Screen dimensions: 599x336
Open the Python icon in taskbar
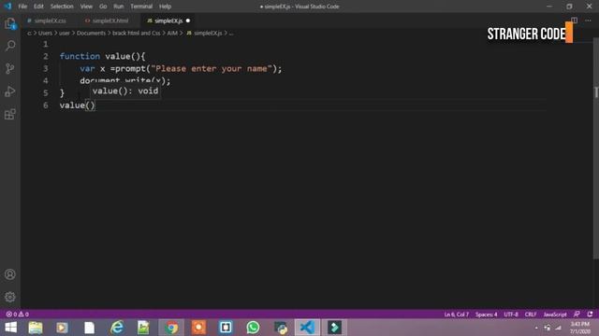pyautogui.click(x=281, y=328)
